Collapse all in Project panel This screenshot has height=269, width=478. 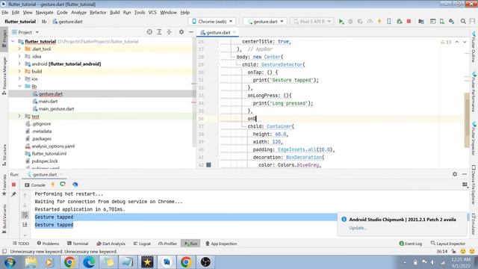[169, 32]
